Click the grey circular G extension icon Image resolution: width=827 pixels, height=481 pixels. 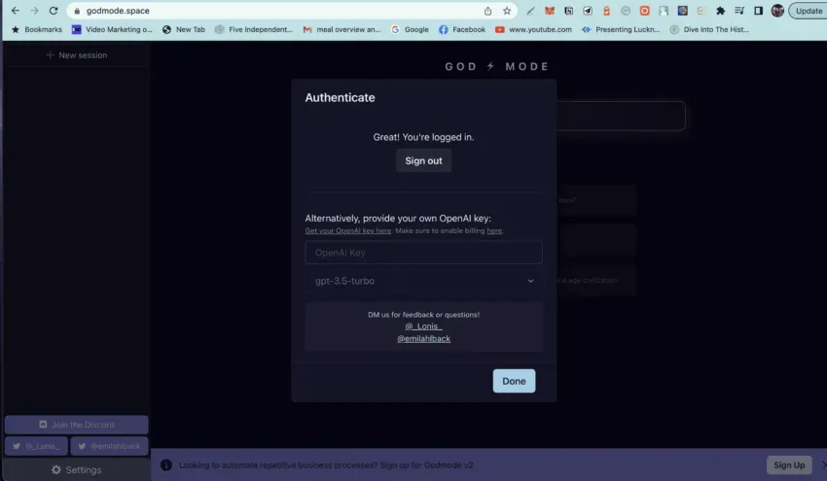(x=626, y=11)
